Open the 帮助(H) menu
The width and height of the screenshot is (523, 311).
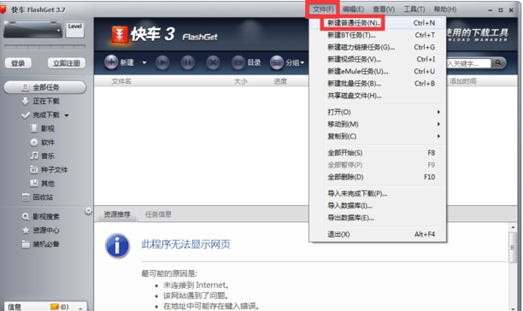point(445,9)
